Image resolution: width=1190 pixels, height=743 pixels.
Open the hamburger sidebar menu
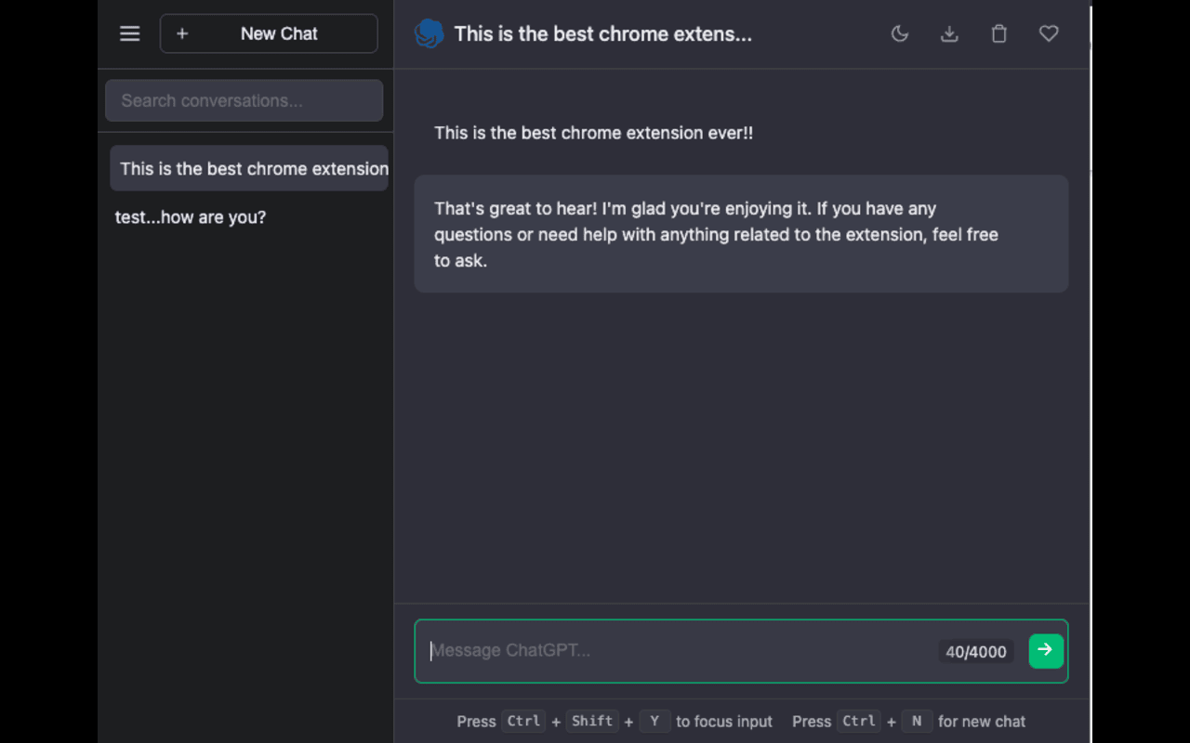pos(130,33)
